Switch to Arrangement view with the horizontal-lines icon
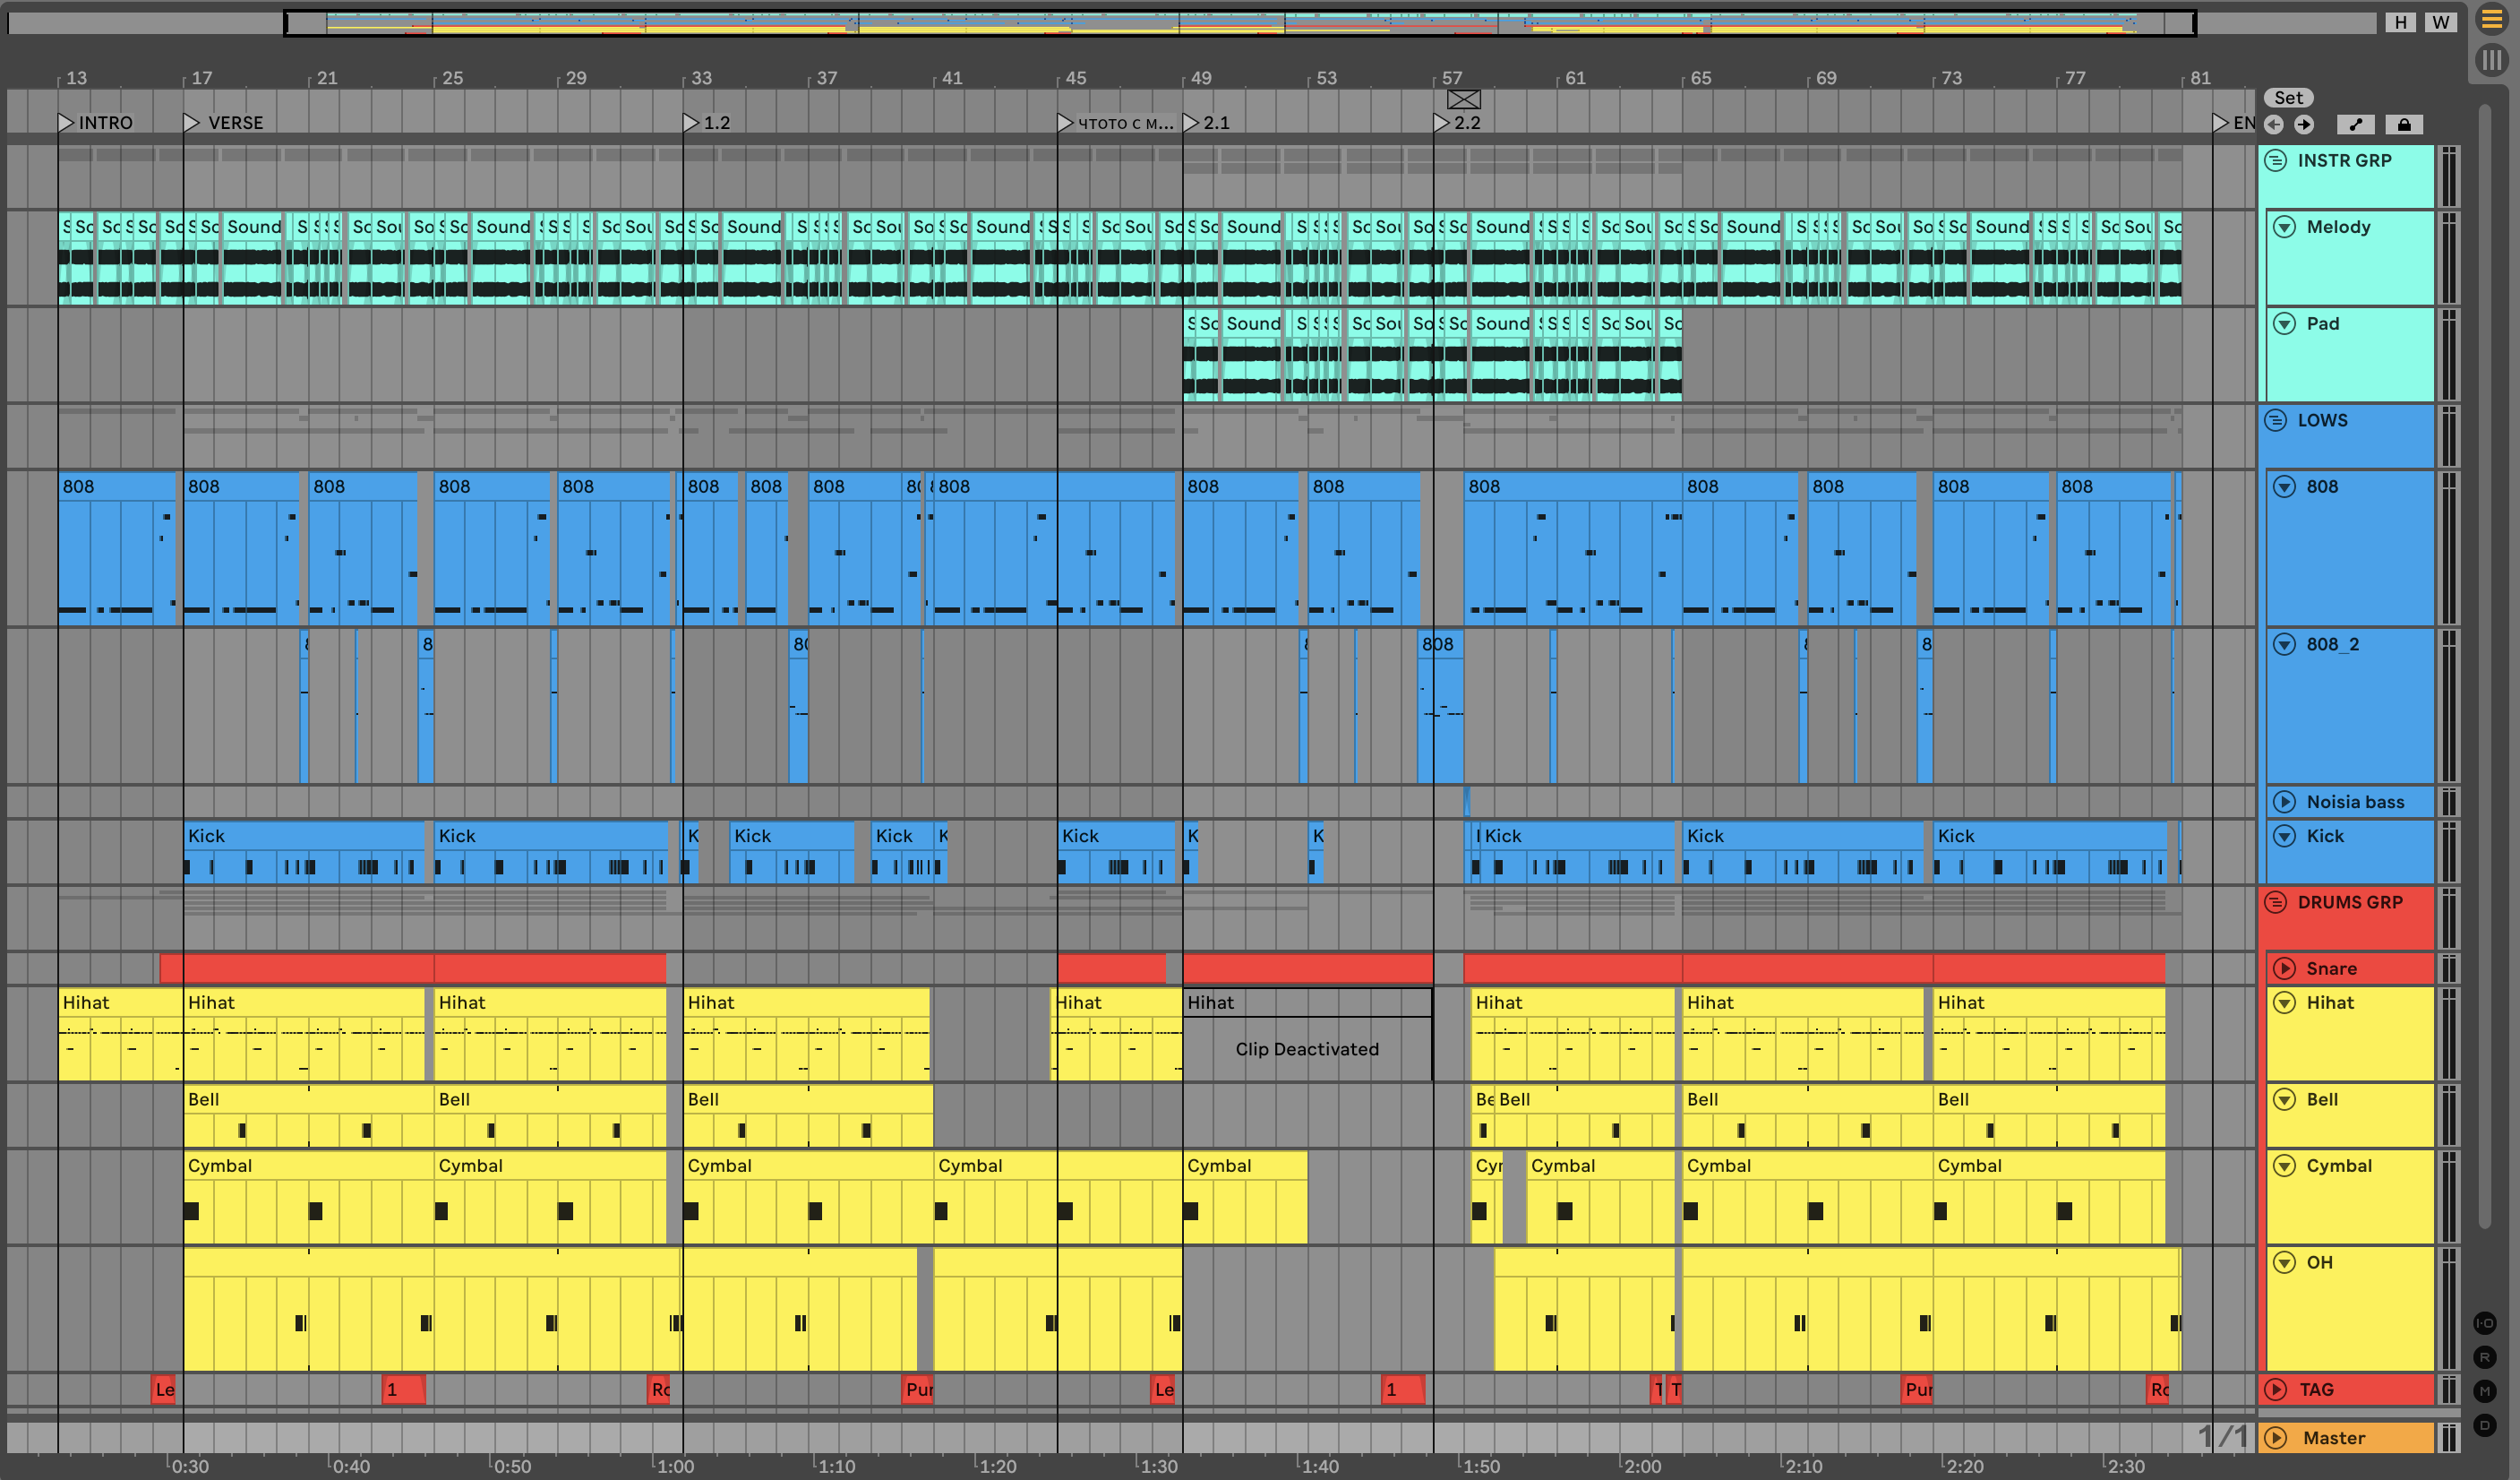The image size is (2520, 1480). [x=2491, y=20]
